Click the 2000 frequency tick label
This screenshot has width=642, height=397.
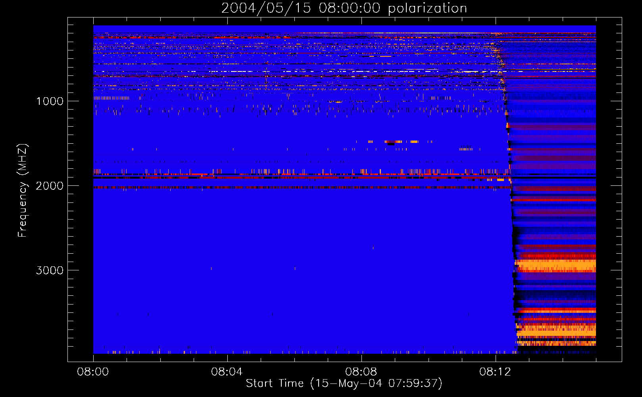pos(50,186)
